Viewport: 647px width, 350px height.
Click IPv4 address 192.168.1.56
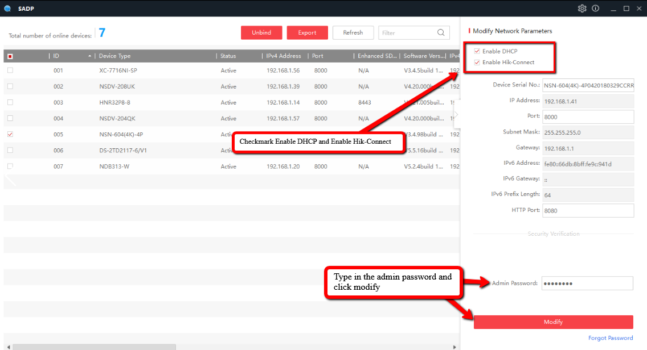click(x=283, y=70)
